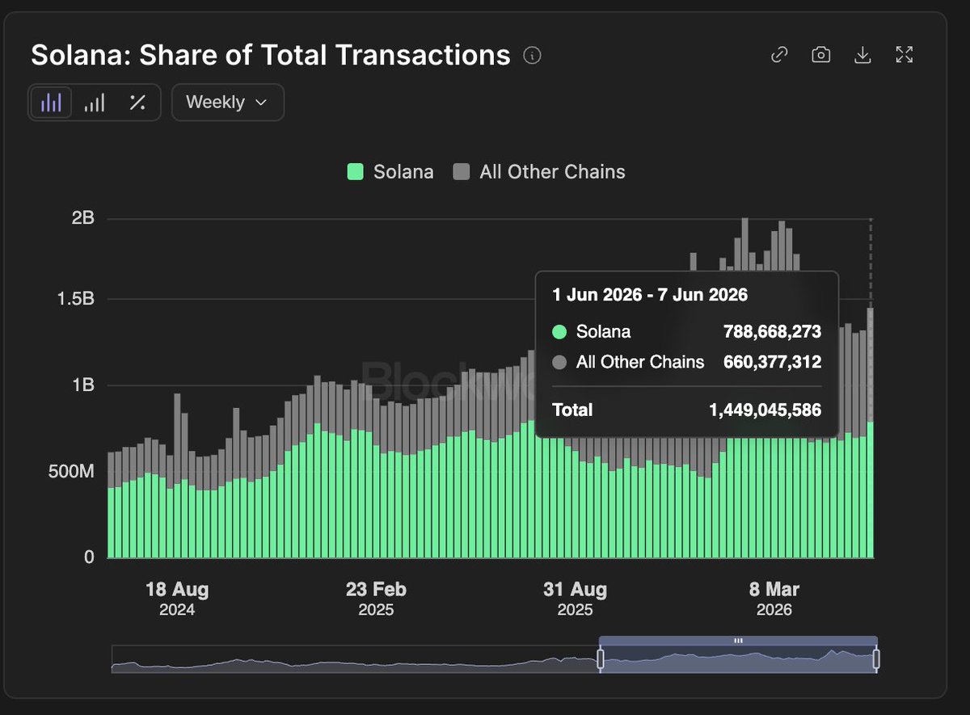The height and width of the screenshot is (715, 970).
Task: Click the 1.5B y-axis label
Action: pos(76,299)
